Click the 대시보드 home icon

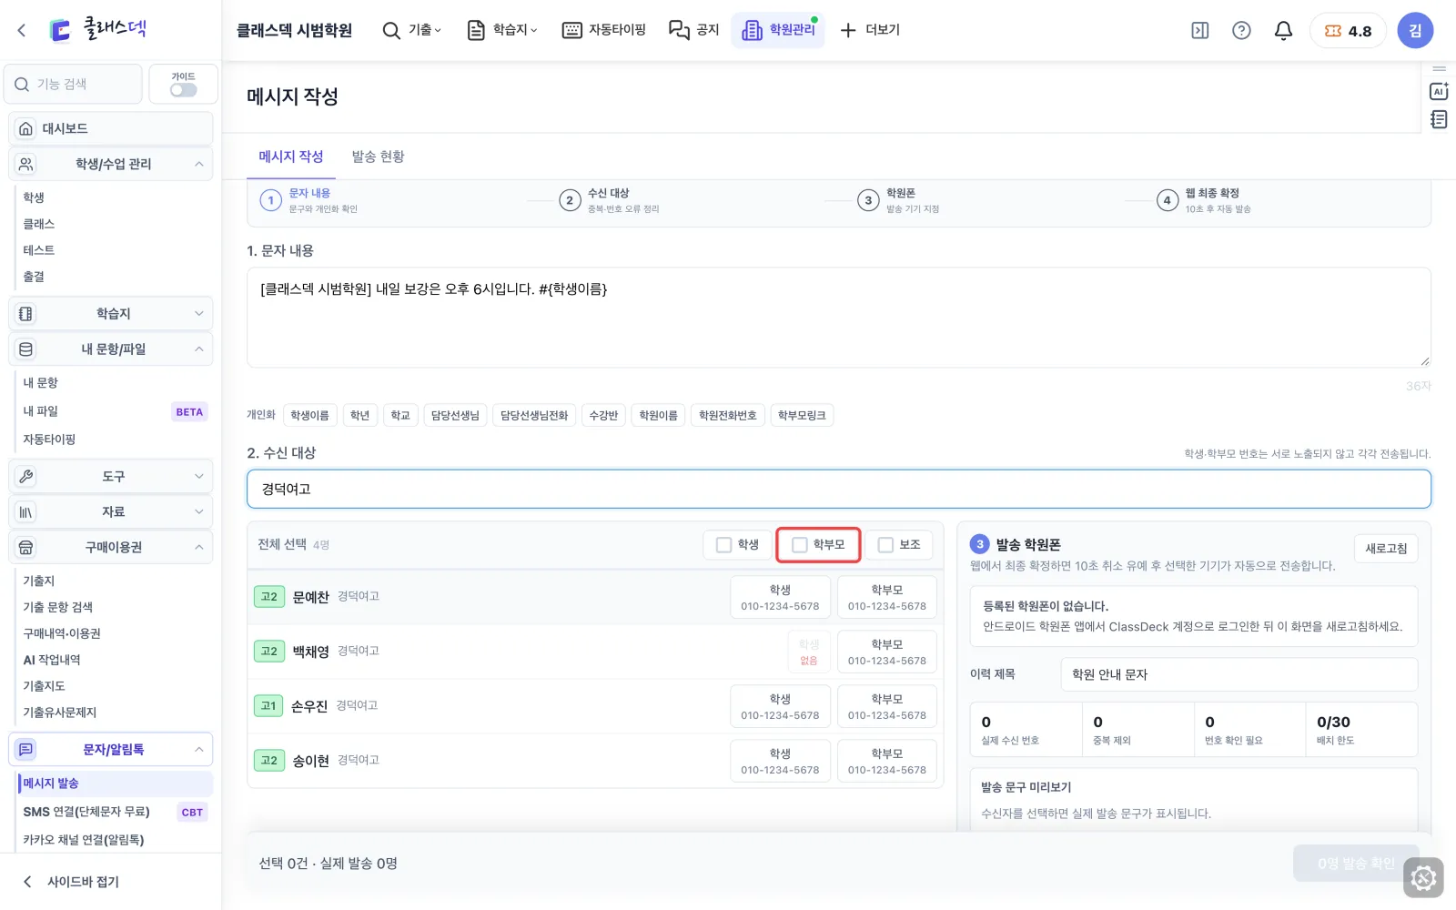25,128
